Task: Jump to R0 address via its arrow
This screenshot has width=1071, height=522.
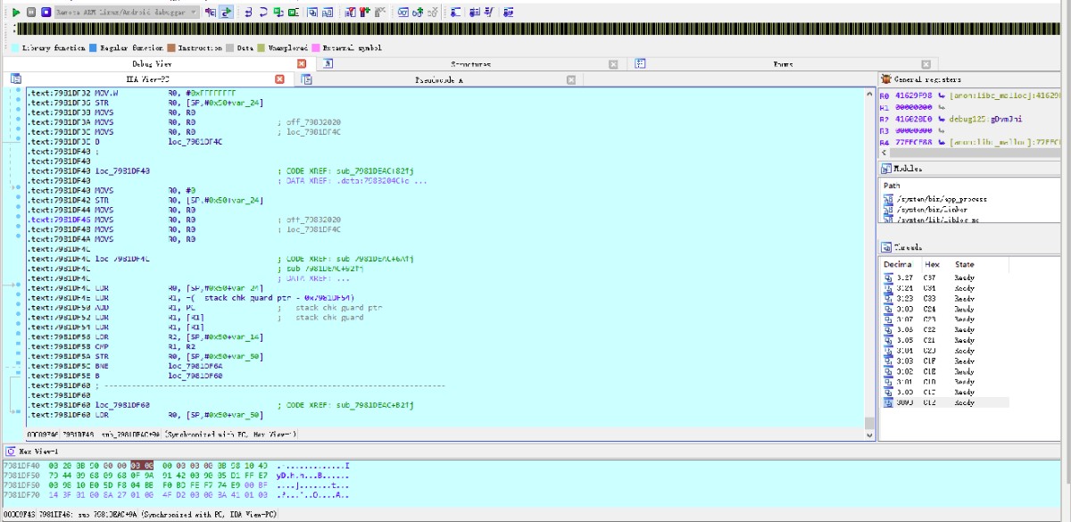Action: (941, 95)
